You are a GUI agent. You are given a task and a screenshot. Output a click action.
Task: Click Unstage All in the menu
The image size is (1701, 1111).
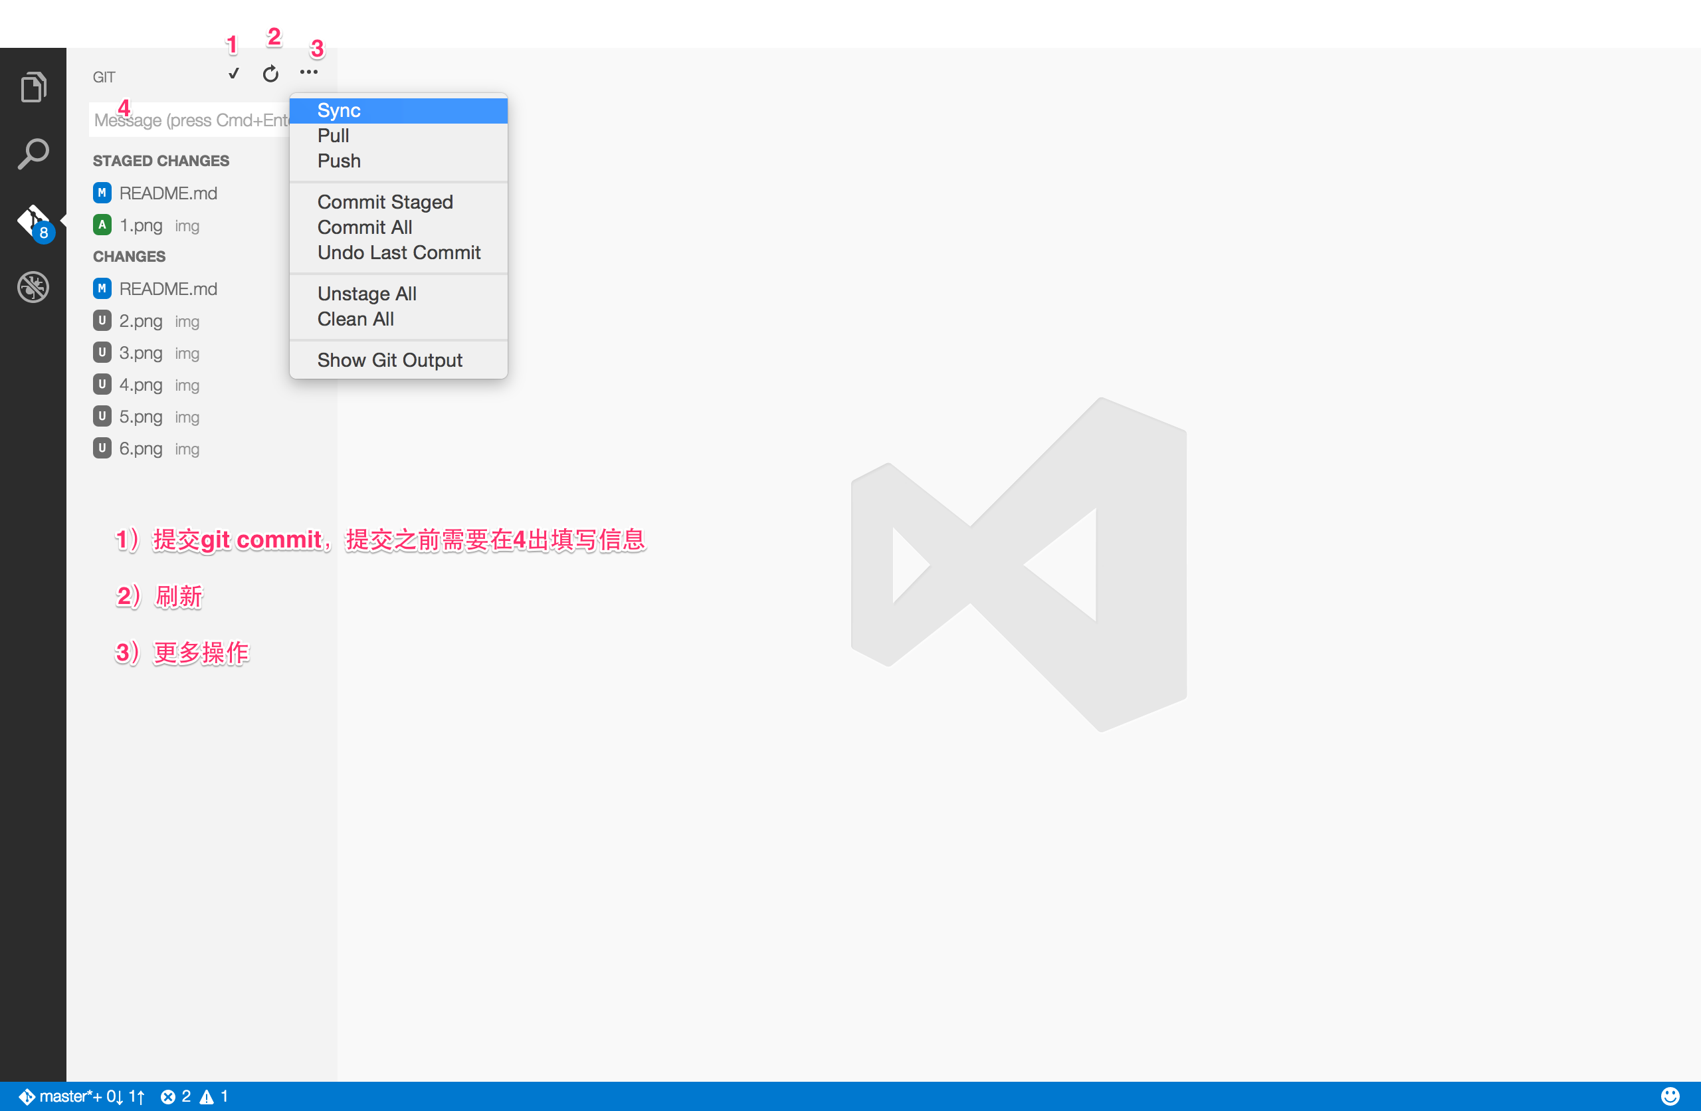pyautogui.click(x=367, y=294)
